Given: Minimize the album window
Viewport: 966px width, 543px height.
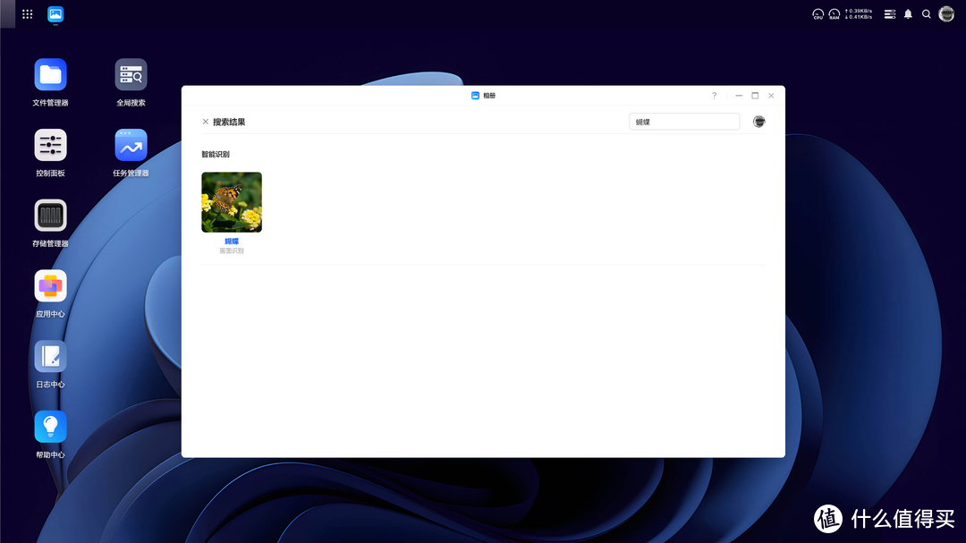Looking at the screenshot, I should (x=739, y=96).
